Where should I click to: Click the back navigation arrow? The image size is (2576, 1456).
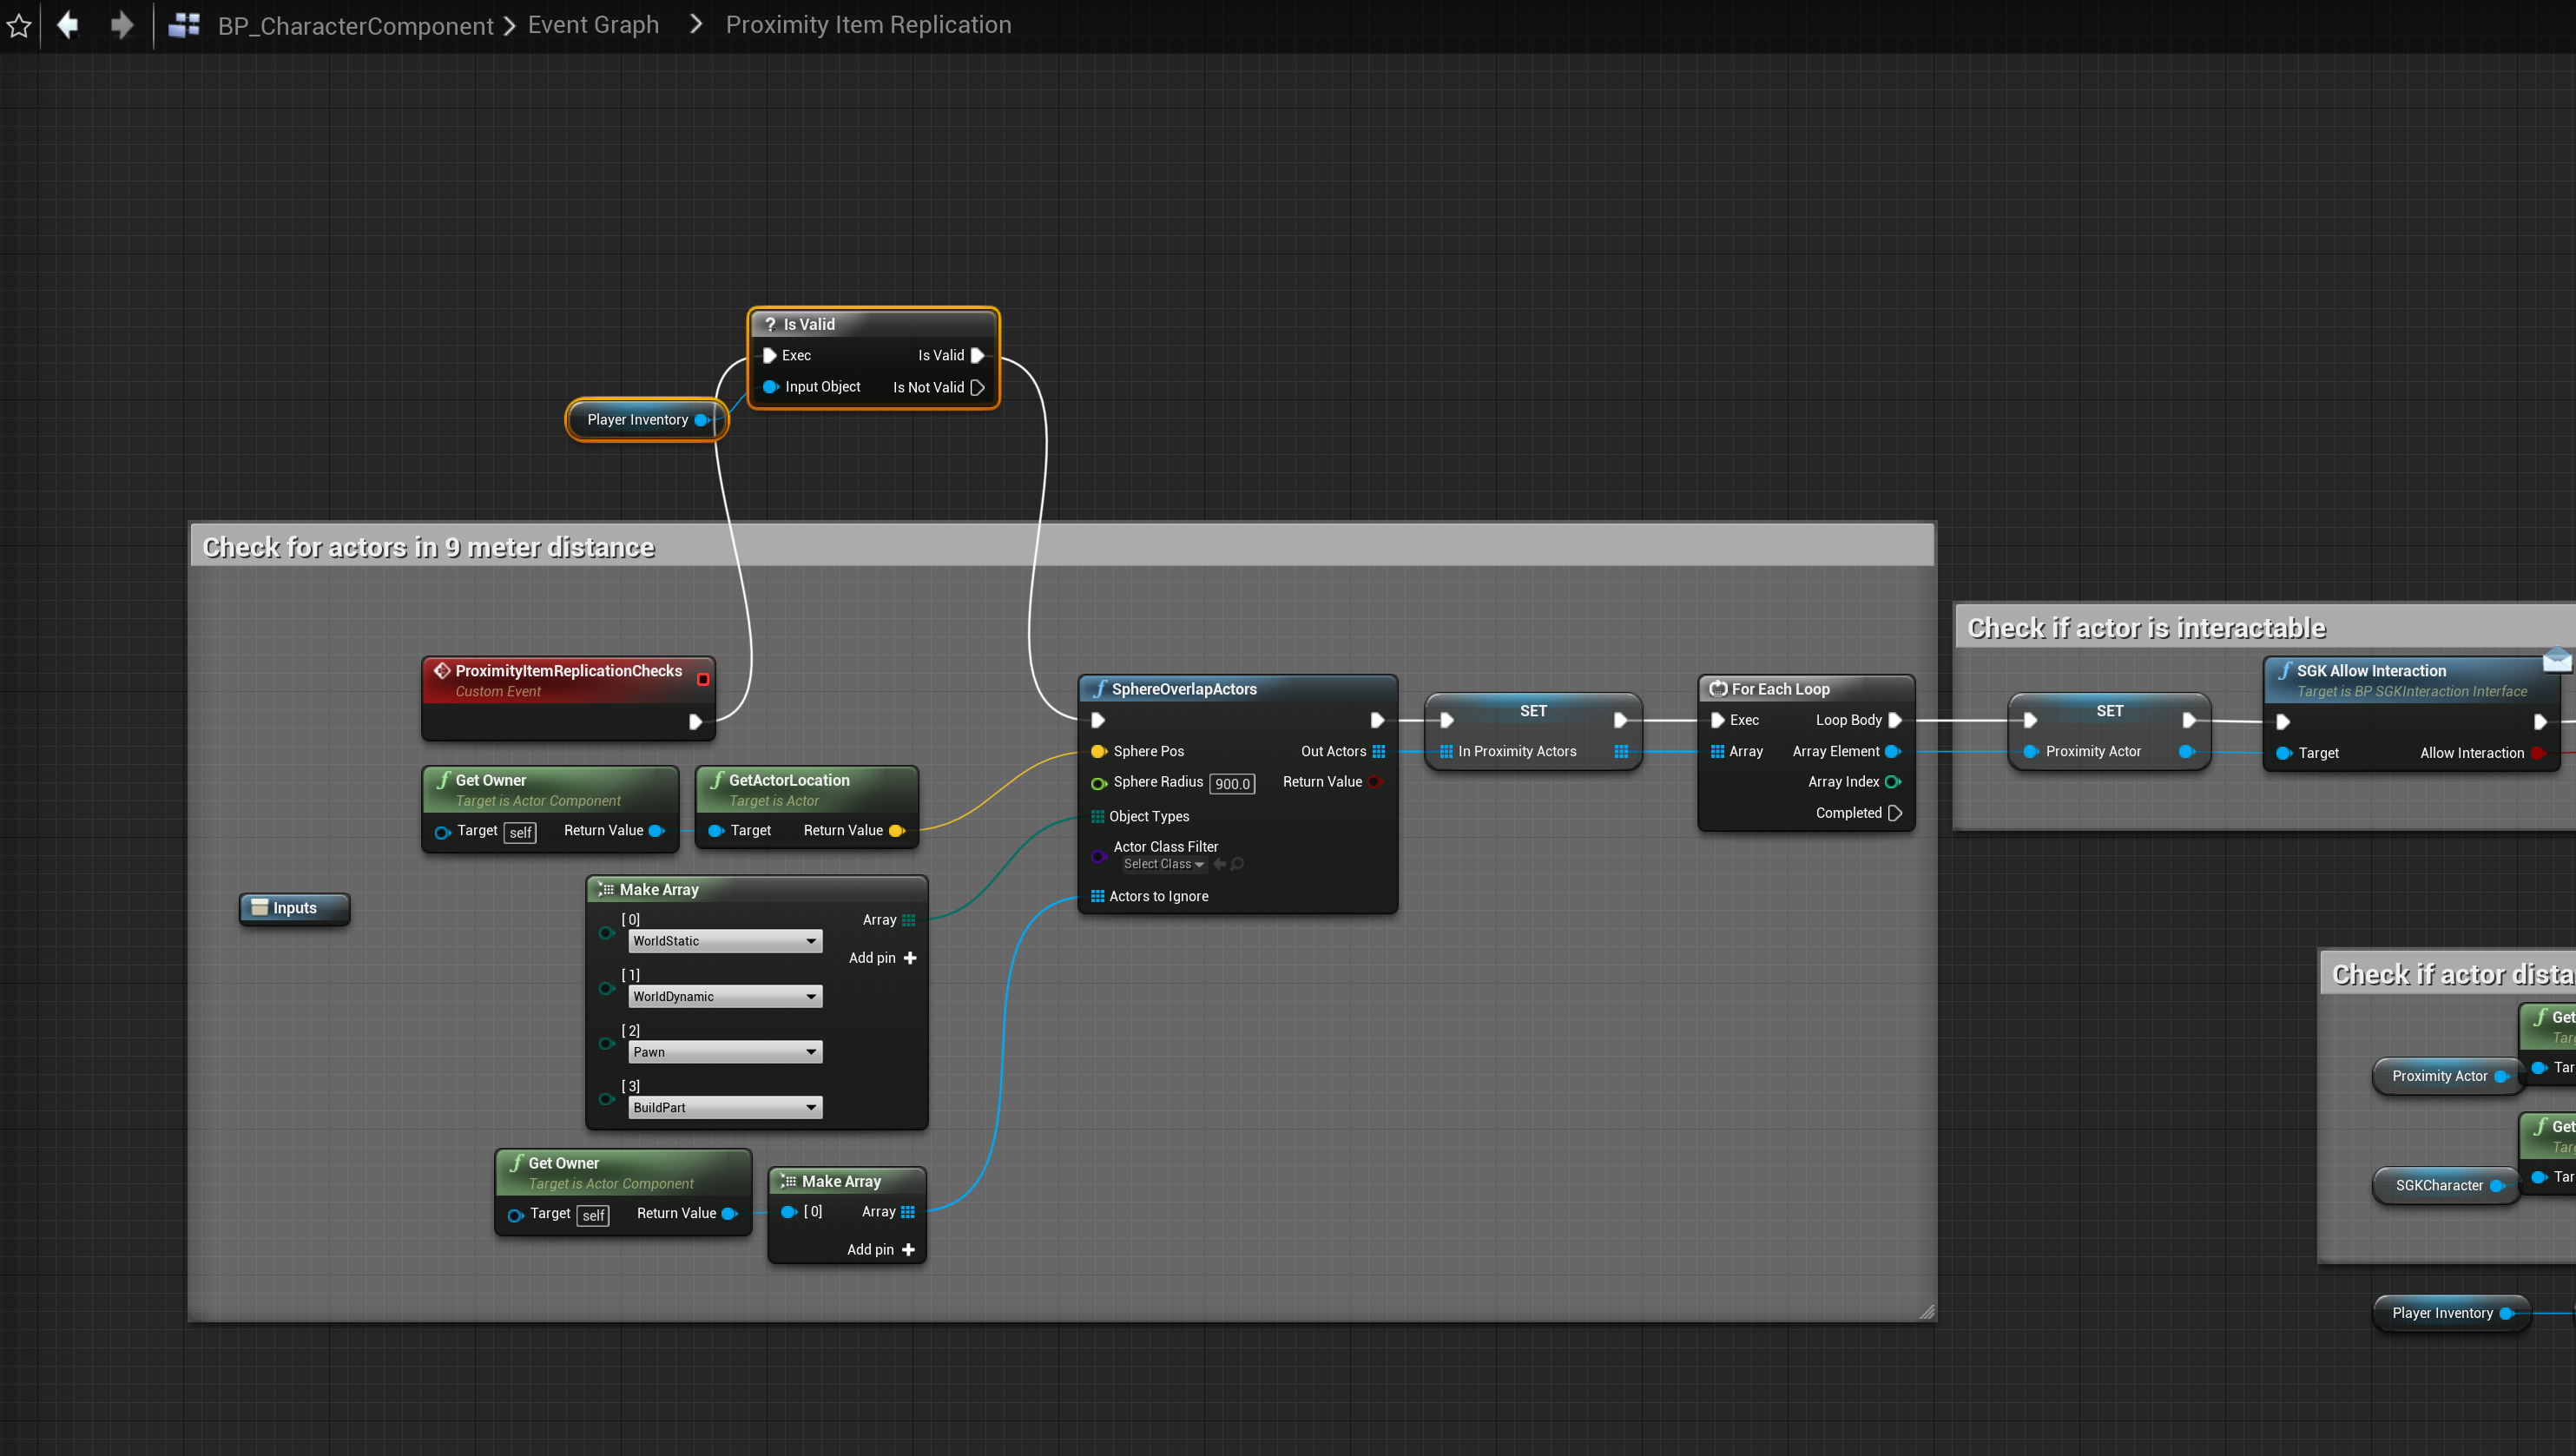[x=68, y=25]
